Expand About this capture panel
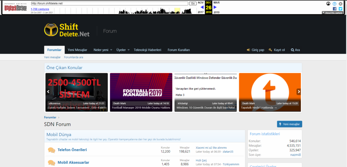Image resolution: width=347 pixels, height=167 pixels. tap(332, 13)
